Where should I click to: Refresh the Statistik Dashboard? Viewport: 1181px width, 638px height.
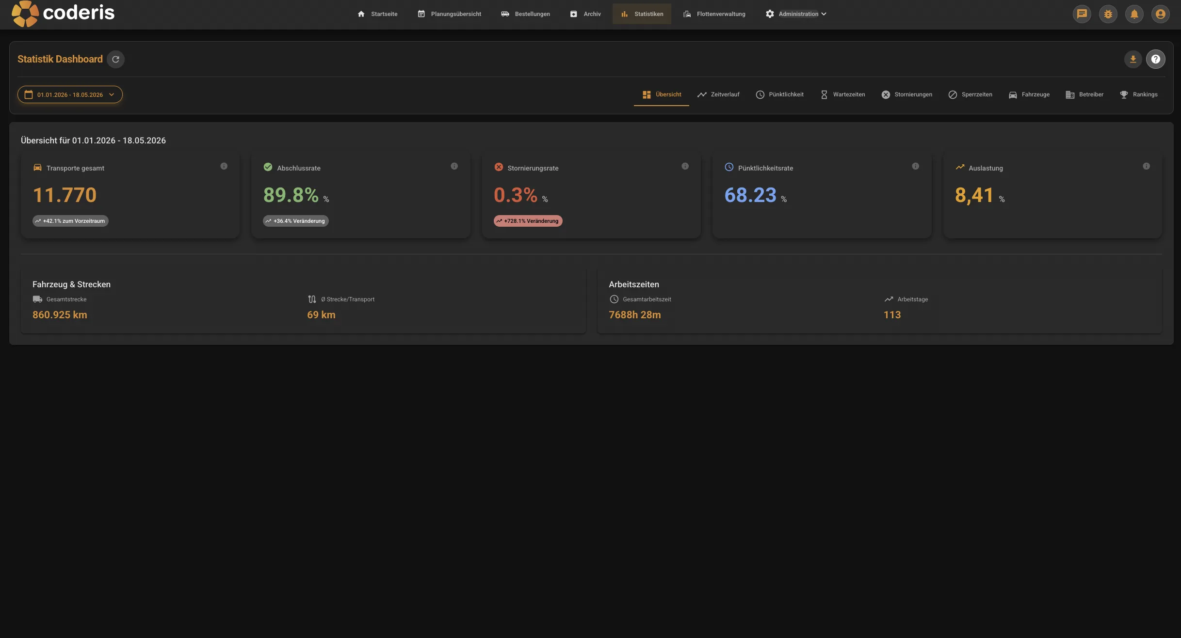[x=115, y=59]
